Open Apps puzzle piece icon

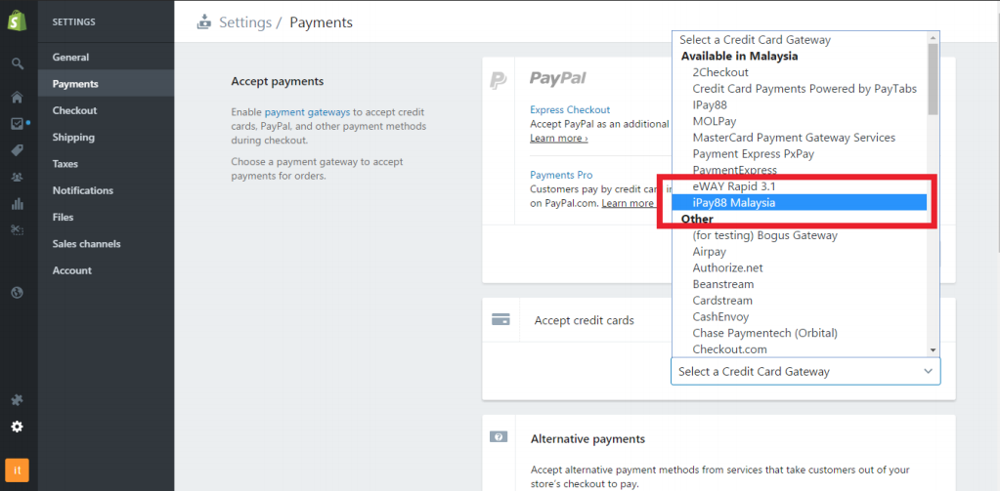(18, 400)
